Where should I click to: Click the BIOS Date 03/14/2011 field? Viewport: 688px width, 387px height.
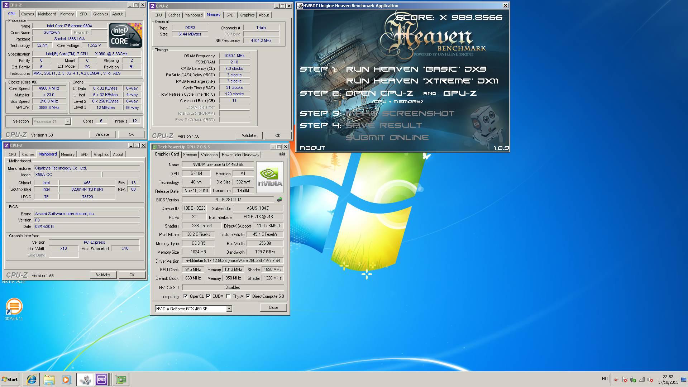[x=87, y=226]
